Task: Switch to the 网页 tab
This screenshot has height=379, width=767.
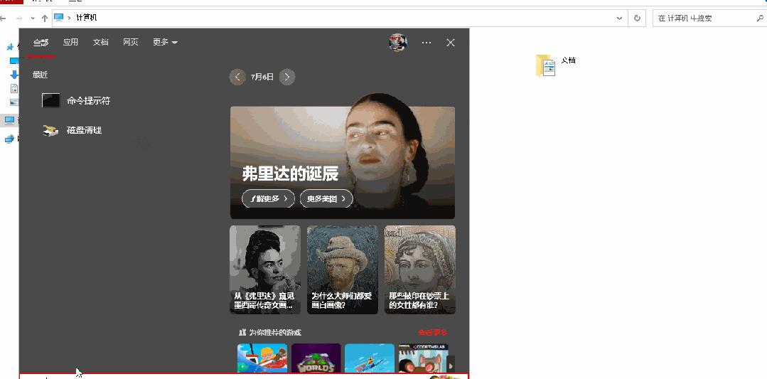Action: pyautogui.click(x=131, y=43)
